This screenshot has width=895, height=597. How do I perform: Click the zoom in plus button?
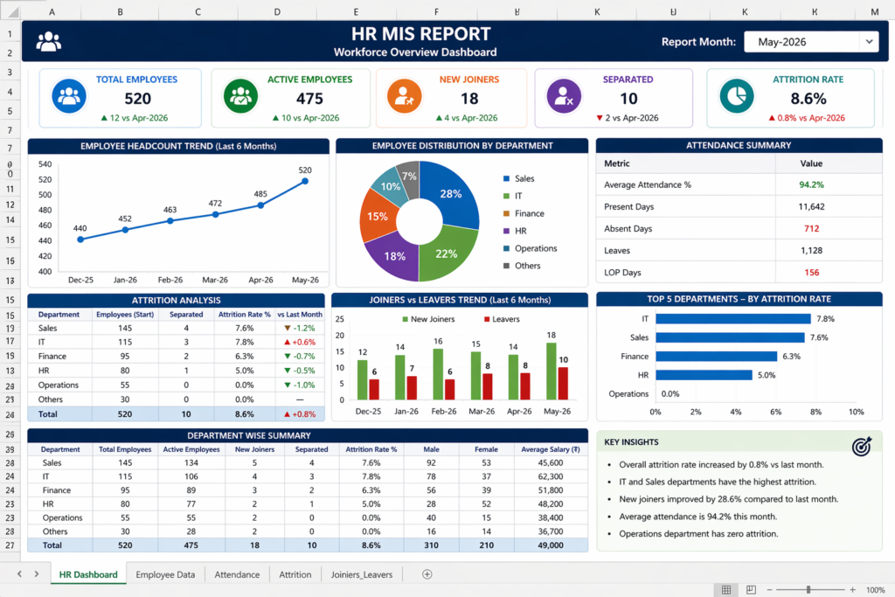tap(853, 590)
